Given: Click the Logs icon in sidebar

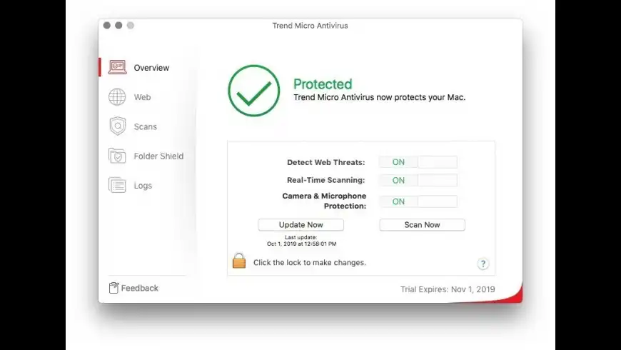Looking at the screenshot, I should 117,185.
